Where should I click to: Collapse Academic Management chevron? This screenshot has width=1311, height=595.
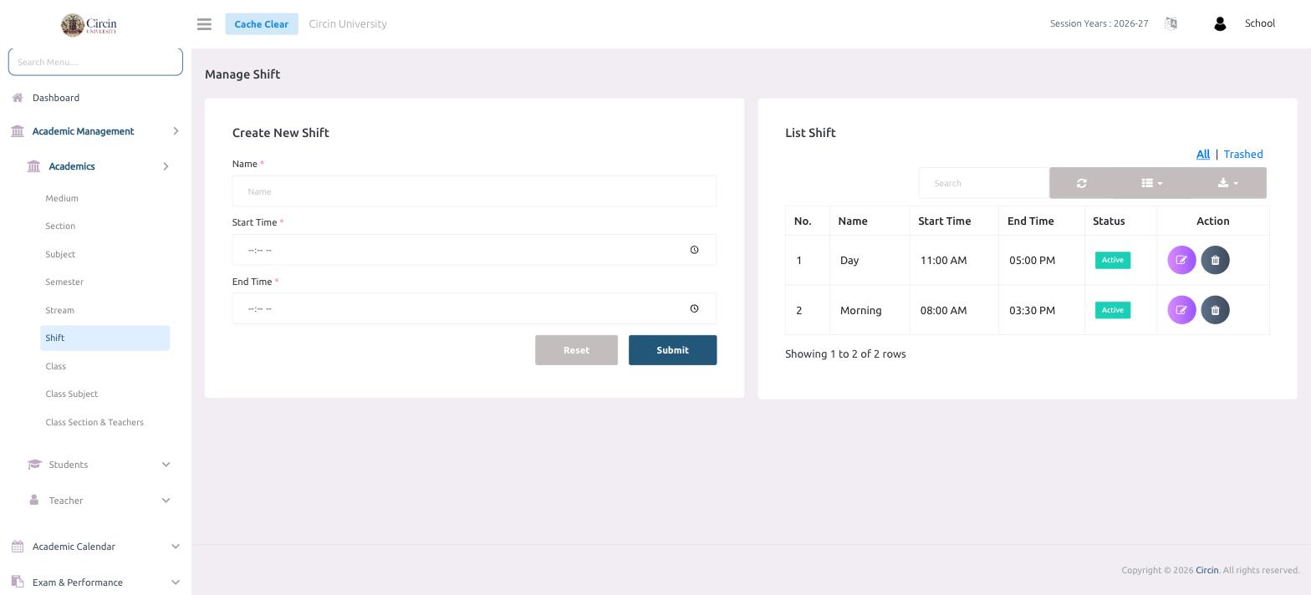click(x=176, y=131)
